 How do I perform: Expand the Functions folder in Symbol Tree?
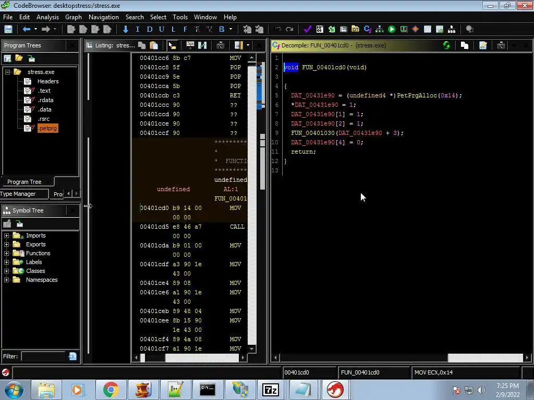pyautogui.click(x=6, y=254)
